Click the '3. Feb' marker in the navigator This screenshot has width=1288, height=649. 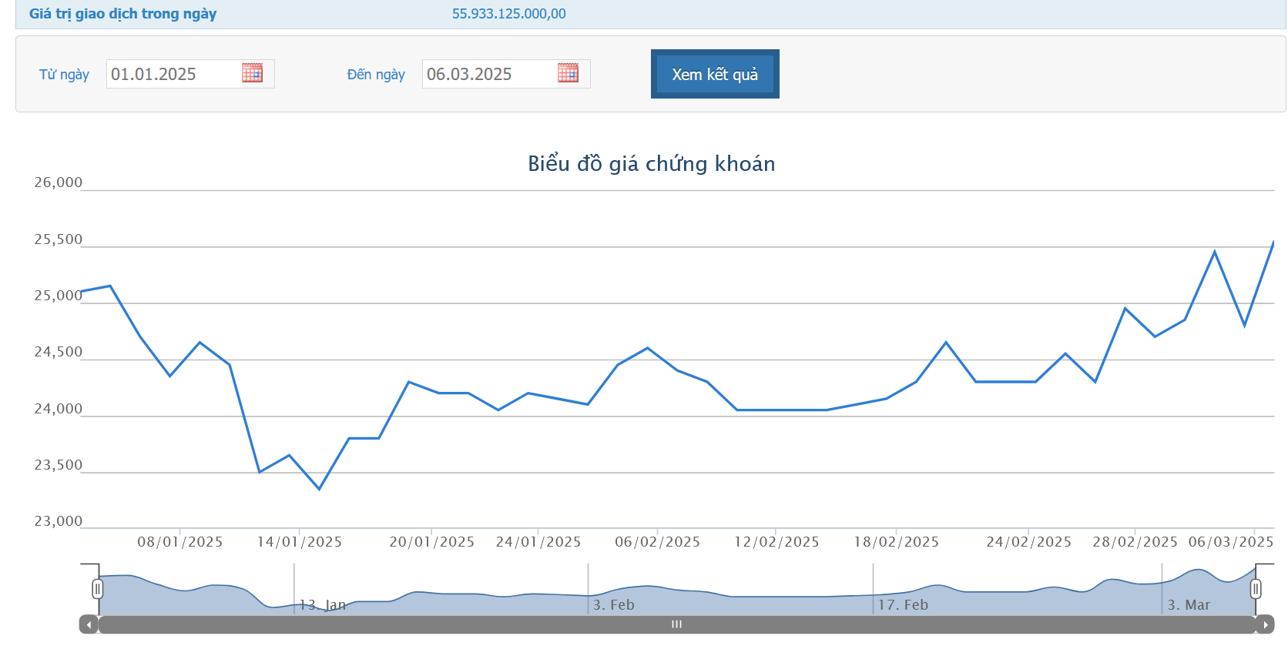(613, 605)
